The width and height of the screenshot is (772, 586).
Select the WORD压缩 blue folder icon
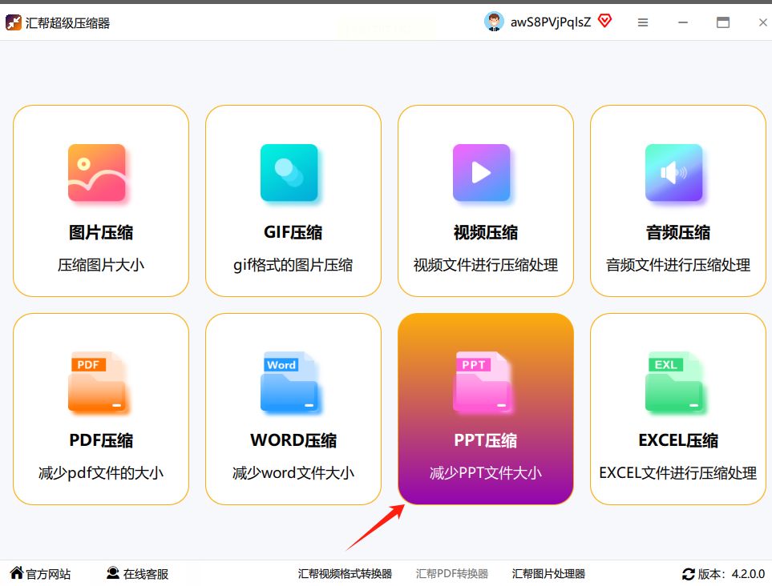click(289, 382)
